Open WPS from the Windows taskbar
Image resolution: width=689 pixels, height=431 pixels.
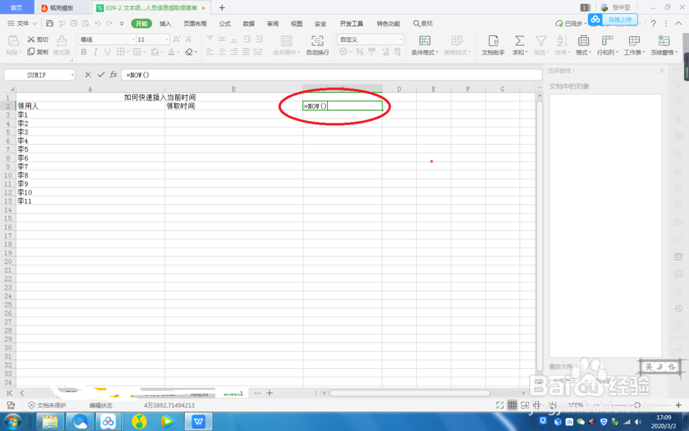click(198, 422)
